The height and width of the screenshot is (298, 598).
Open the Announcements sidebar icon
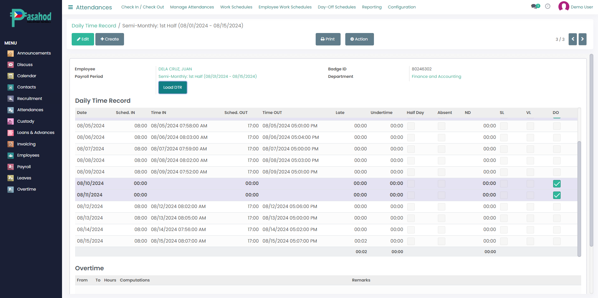click(11, 54)
